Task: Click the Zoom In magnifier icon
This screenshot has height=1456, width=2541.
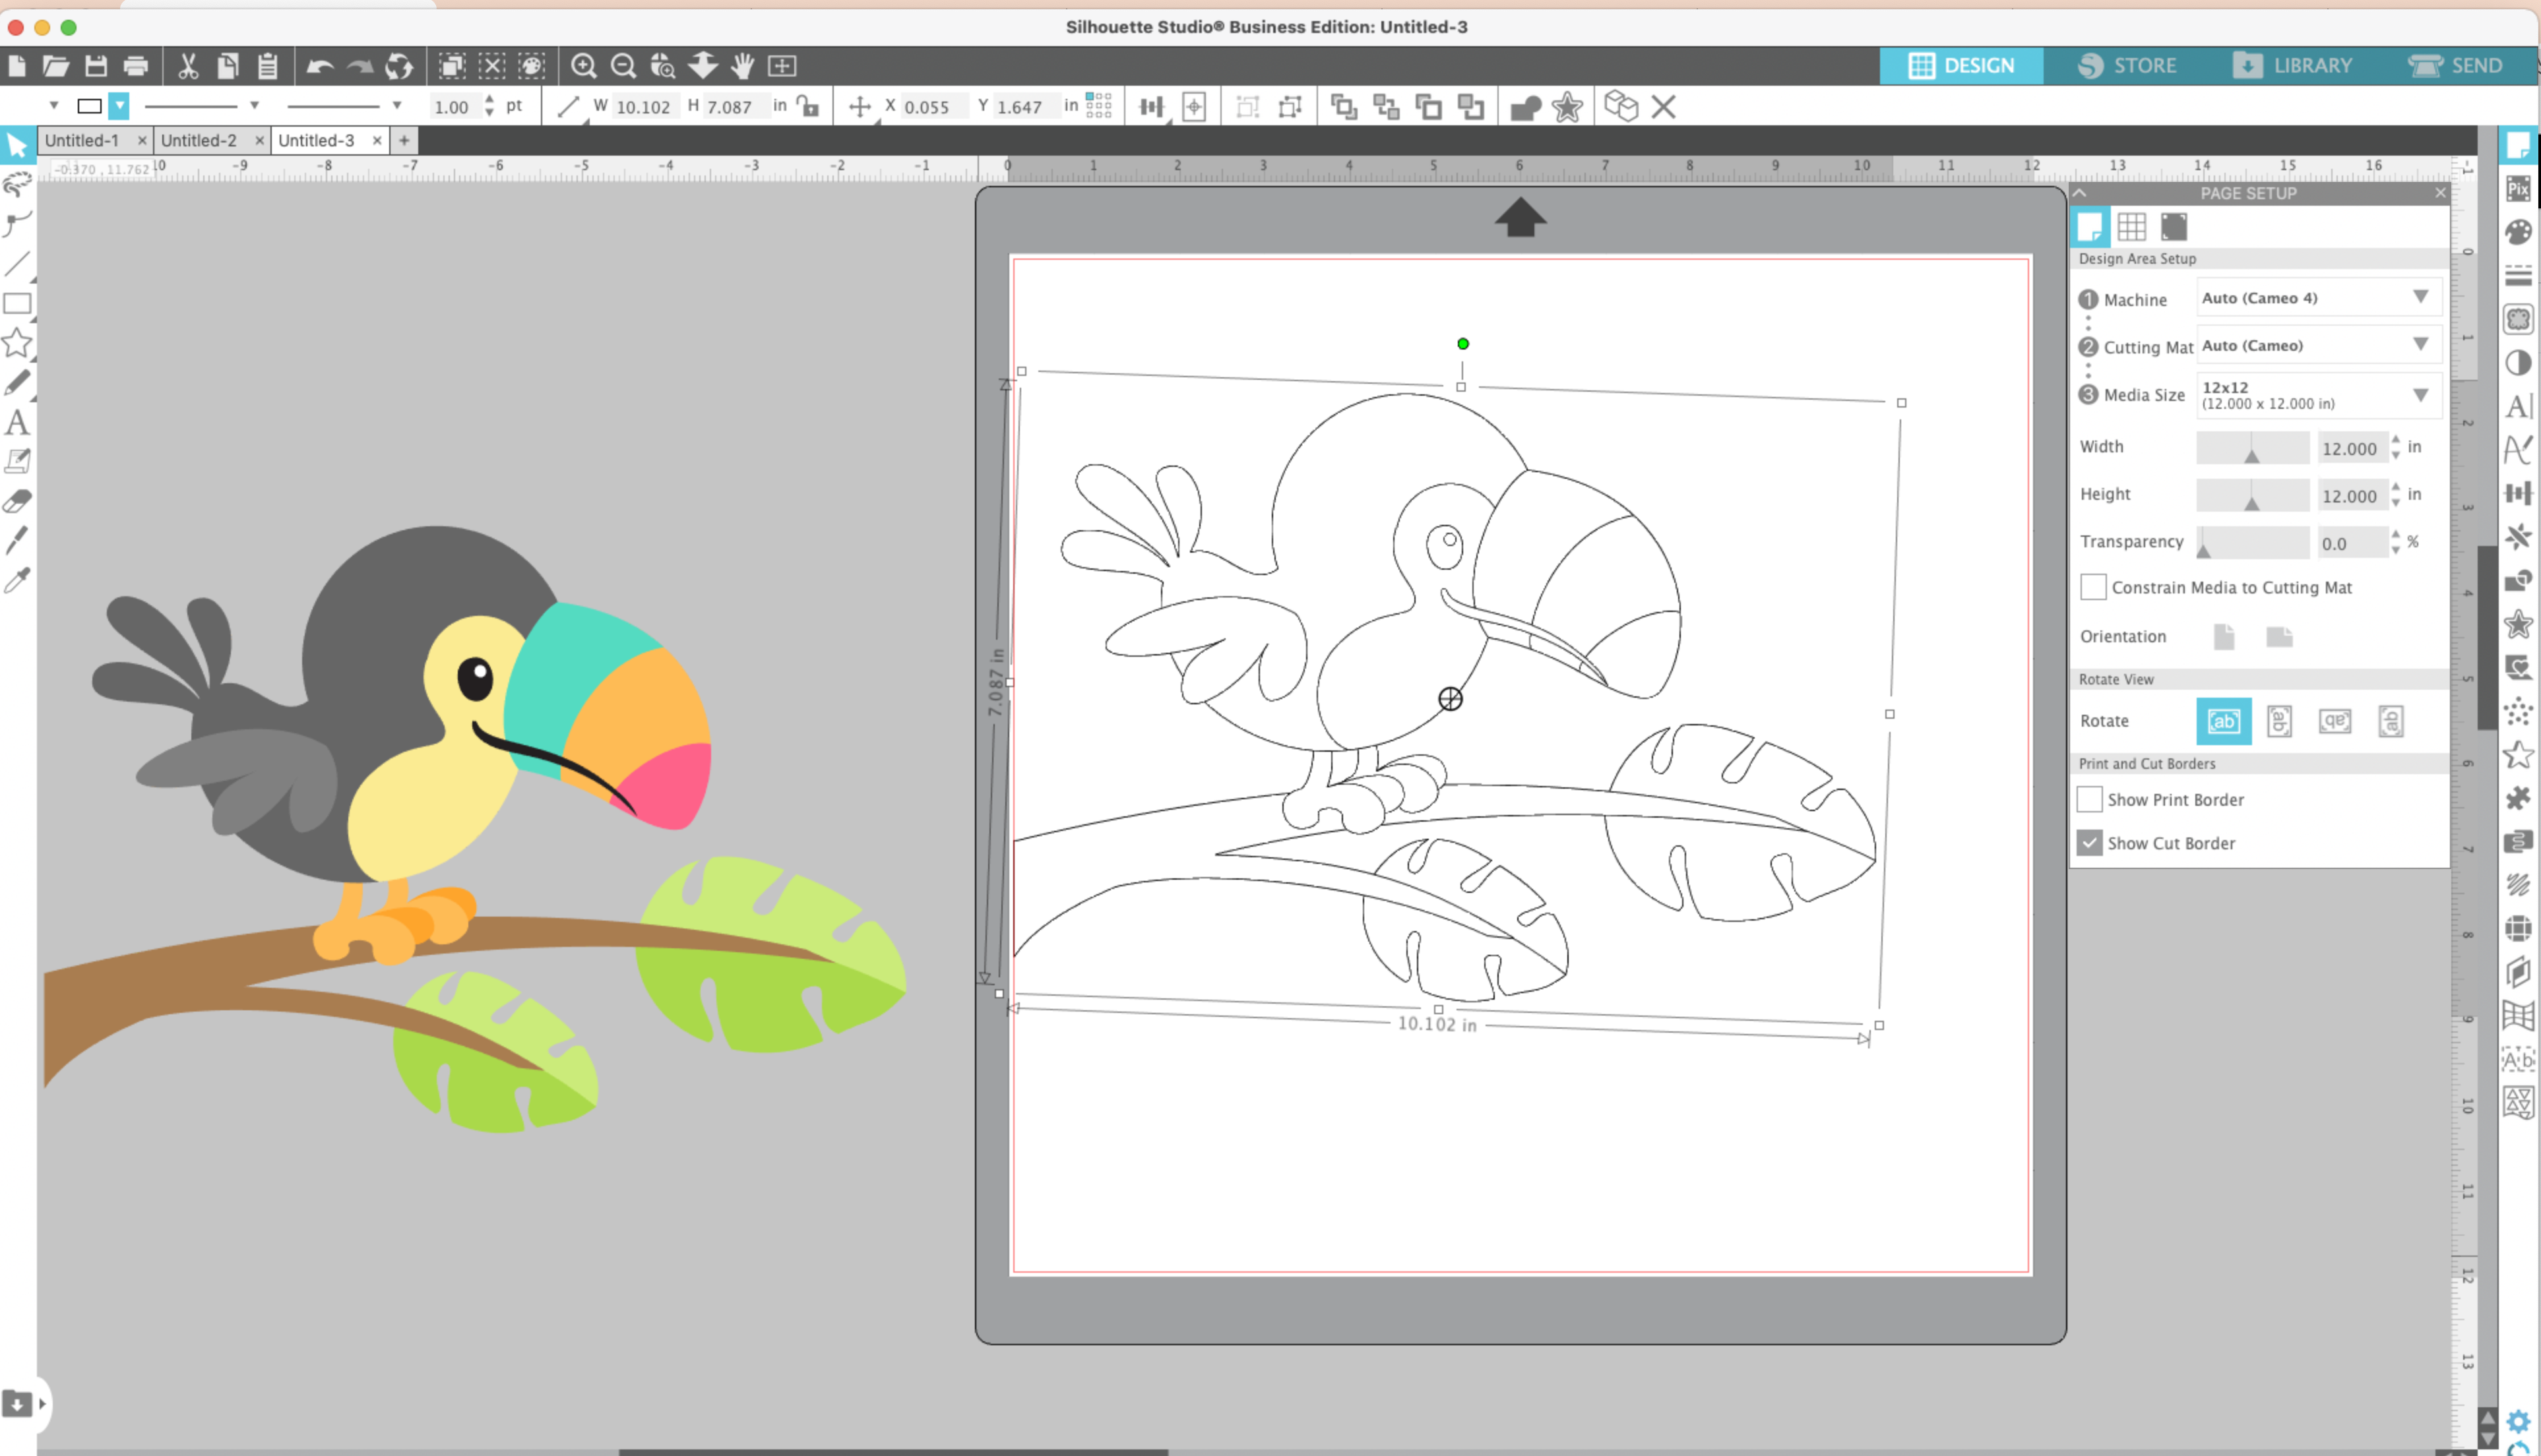Action: [583, 66]
